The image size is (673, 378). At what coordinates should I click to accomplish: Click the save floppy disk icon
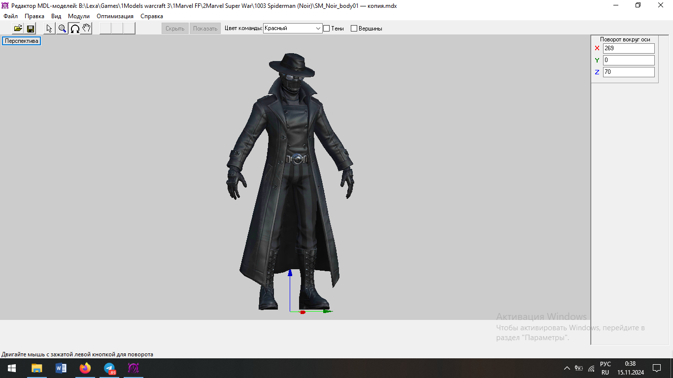[30, 29]
